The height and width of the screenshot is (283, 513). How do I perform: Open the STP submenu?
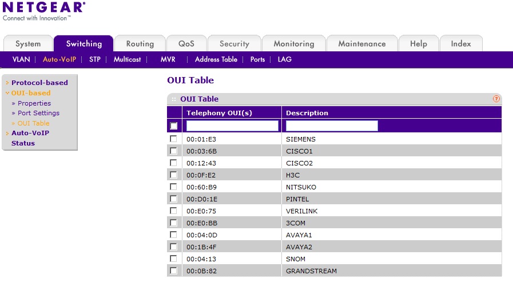tap(95, 59)
